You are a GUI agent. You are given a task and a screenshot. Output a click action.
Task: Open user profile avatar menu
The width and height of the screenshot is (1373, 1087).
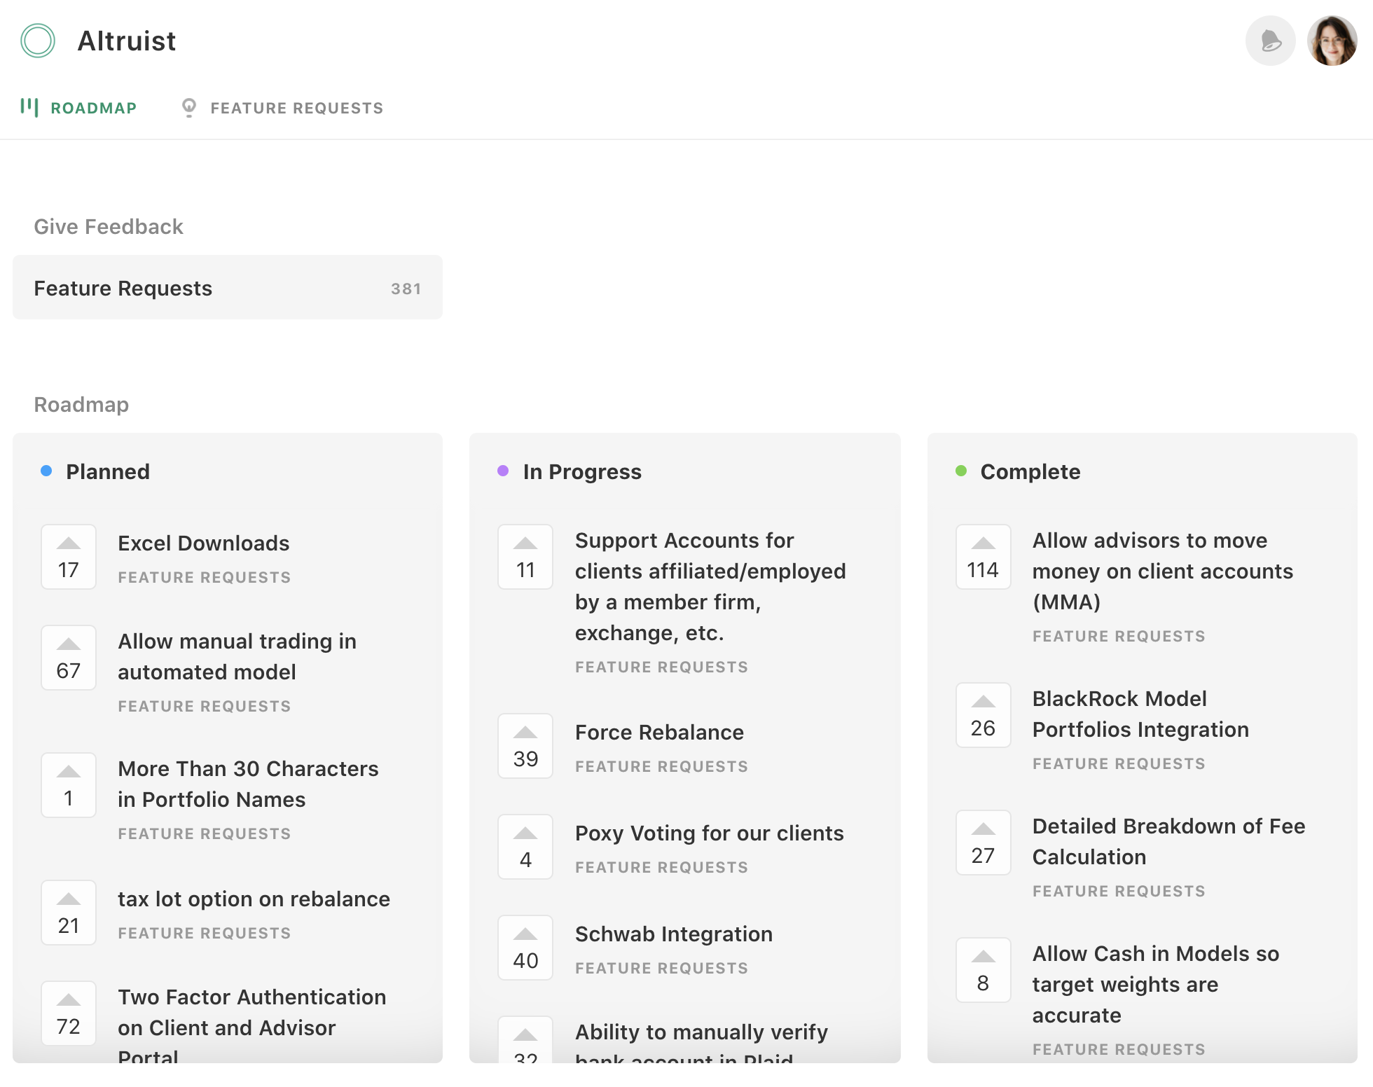point(1332,41)
